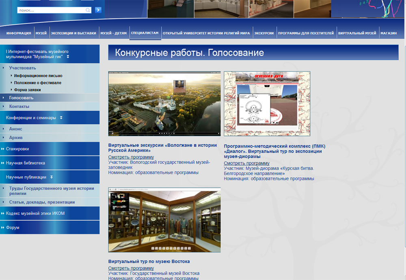Open the Виртуальный музей menu item
The height and width of the screenshot is (280, 406).
point(357,33)
